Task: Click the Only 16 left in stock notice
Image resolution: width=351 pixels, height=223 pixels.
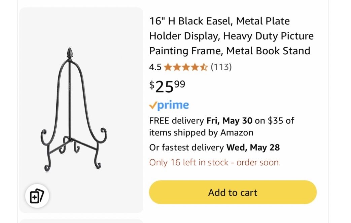Action: pos(215,162)
